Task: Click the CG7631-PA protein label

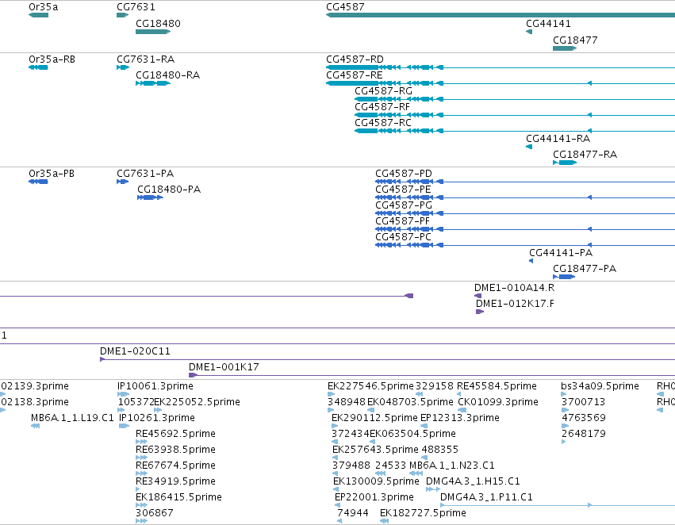Action: click(145, 174)
